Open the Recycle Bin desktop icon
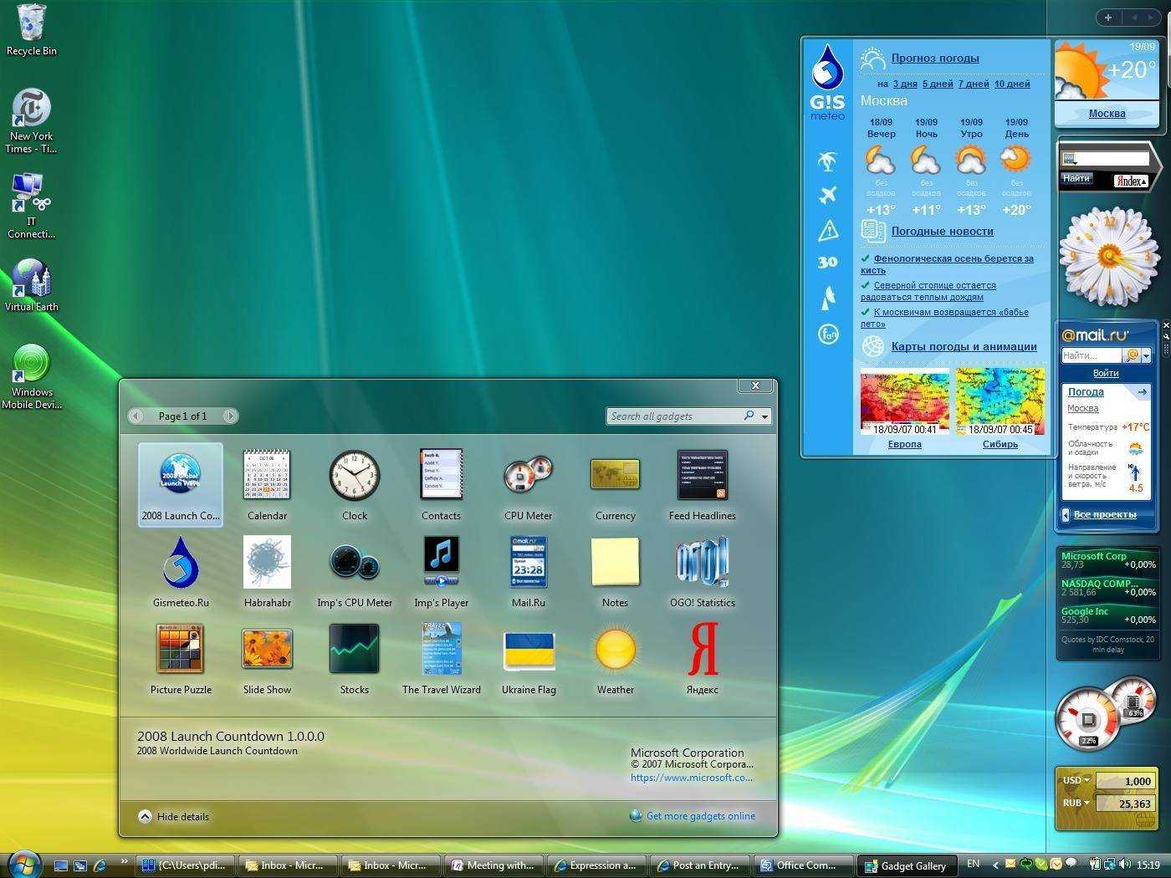Image resolution: width=1171 pixels, height=878 pixels. (x=32, y=23)
